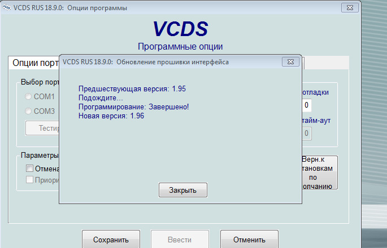Toggle the Приори checkbox in Параметры
The width and height of the screenshot is (387, 248).
[x=29, y=180]
